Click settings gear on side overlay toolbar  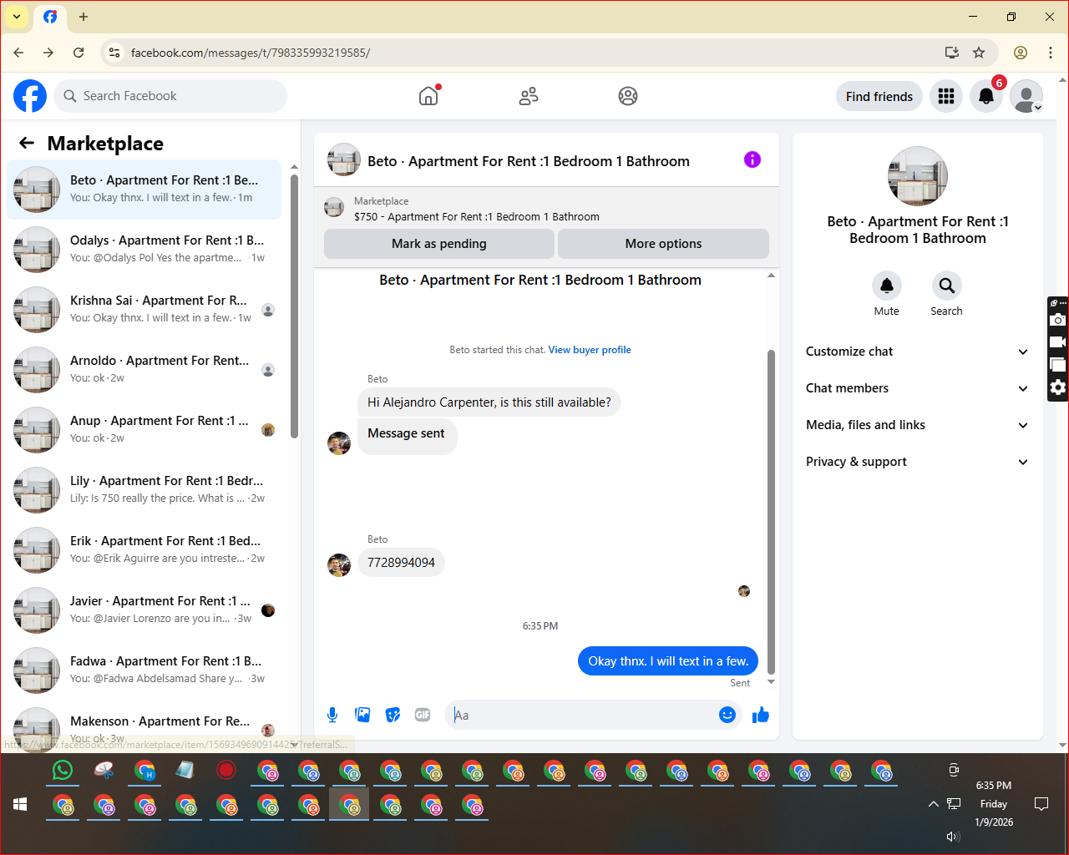click(x=1058, y=387)
